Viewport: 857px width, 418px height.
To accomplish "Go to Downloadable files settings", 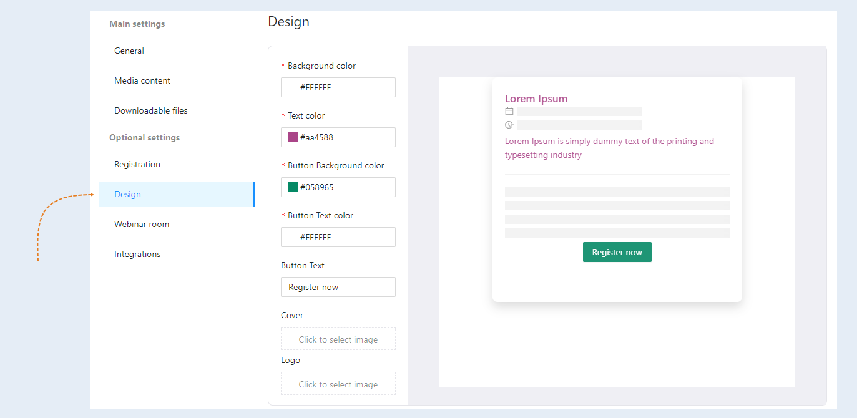I will click(x=177, y=111).
